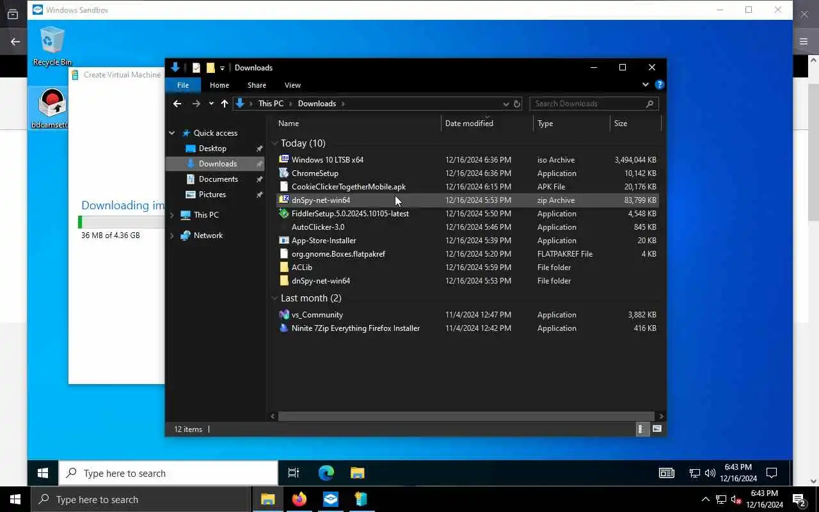Select the vs_Community installer icon
Viewport: 819px width, 512px height.
pyautogui.click(x=284, y=314)
